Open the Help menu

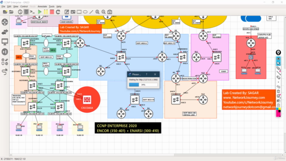59,6
